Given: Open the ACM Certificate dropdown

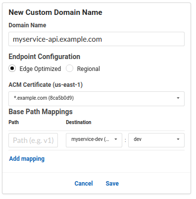Looking at the screenshot, I should (97, 99).
